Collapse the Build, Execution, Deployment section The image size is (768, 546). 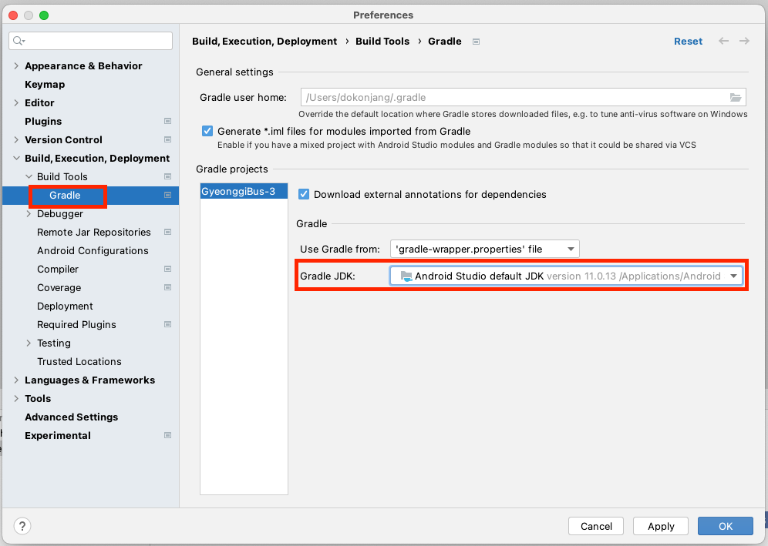click(x=16, y=158)
